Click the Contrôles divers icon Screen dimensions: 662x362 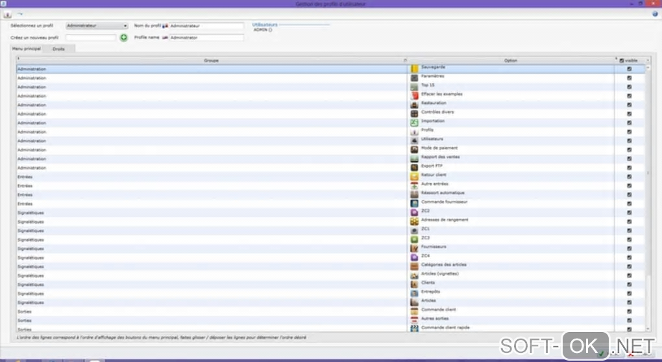pos(414,114)
